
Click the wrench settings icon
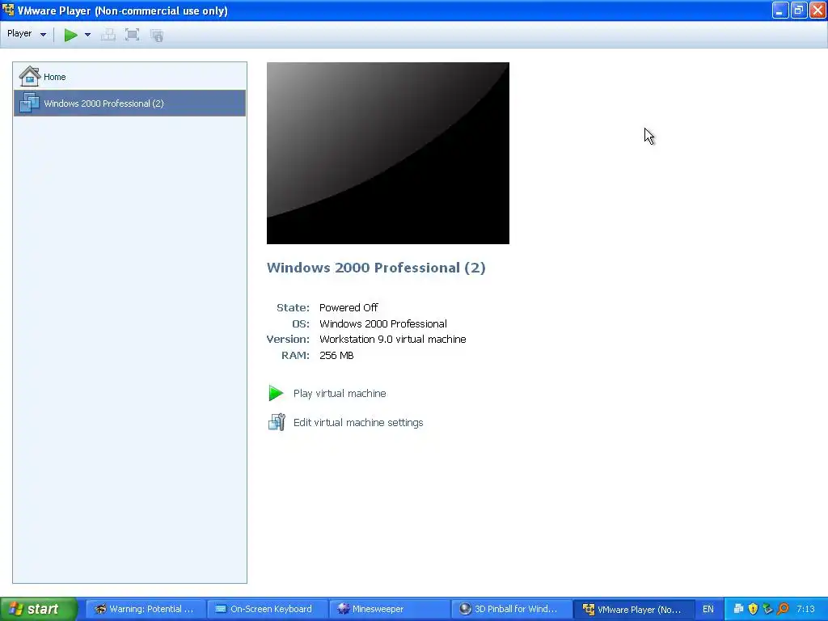point(277,422)
